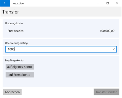Screen dimensions: 122x98
Task: Focus the Überweisungsbetrag amount input field
Action: pos(61,49)
